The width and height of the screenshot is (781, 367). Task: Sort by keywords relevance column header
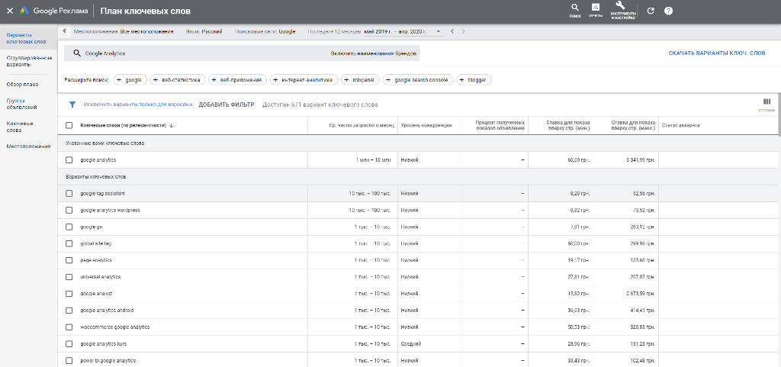(127, 125)
